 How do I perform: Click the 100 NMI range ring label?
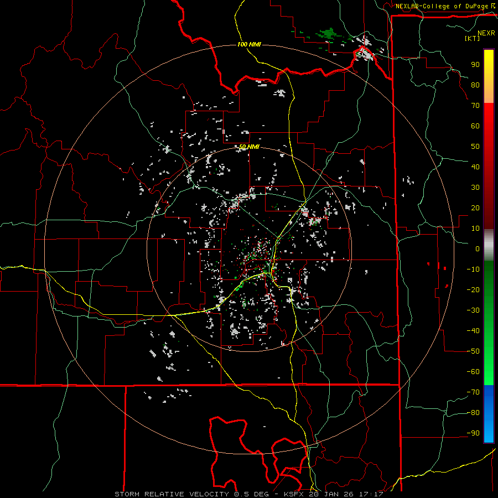pyautogui.click(x=249, y=44)
